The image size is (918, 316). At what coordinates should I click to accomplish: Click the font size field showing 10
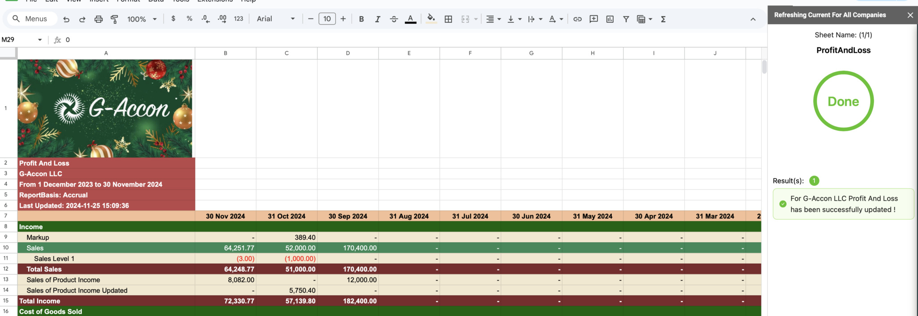coord(327,19)
